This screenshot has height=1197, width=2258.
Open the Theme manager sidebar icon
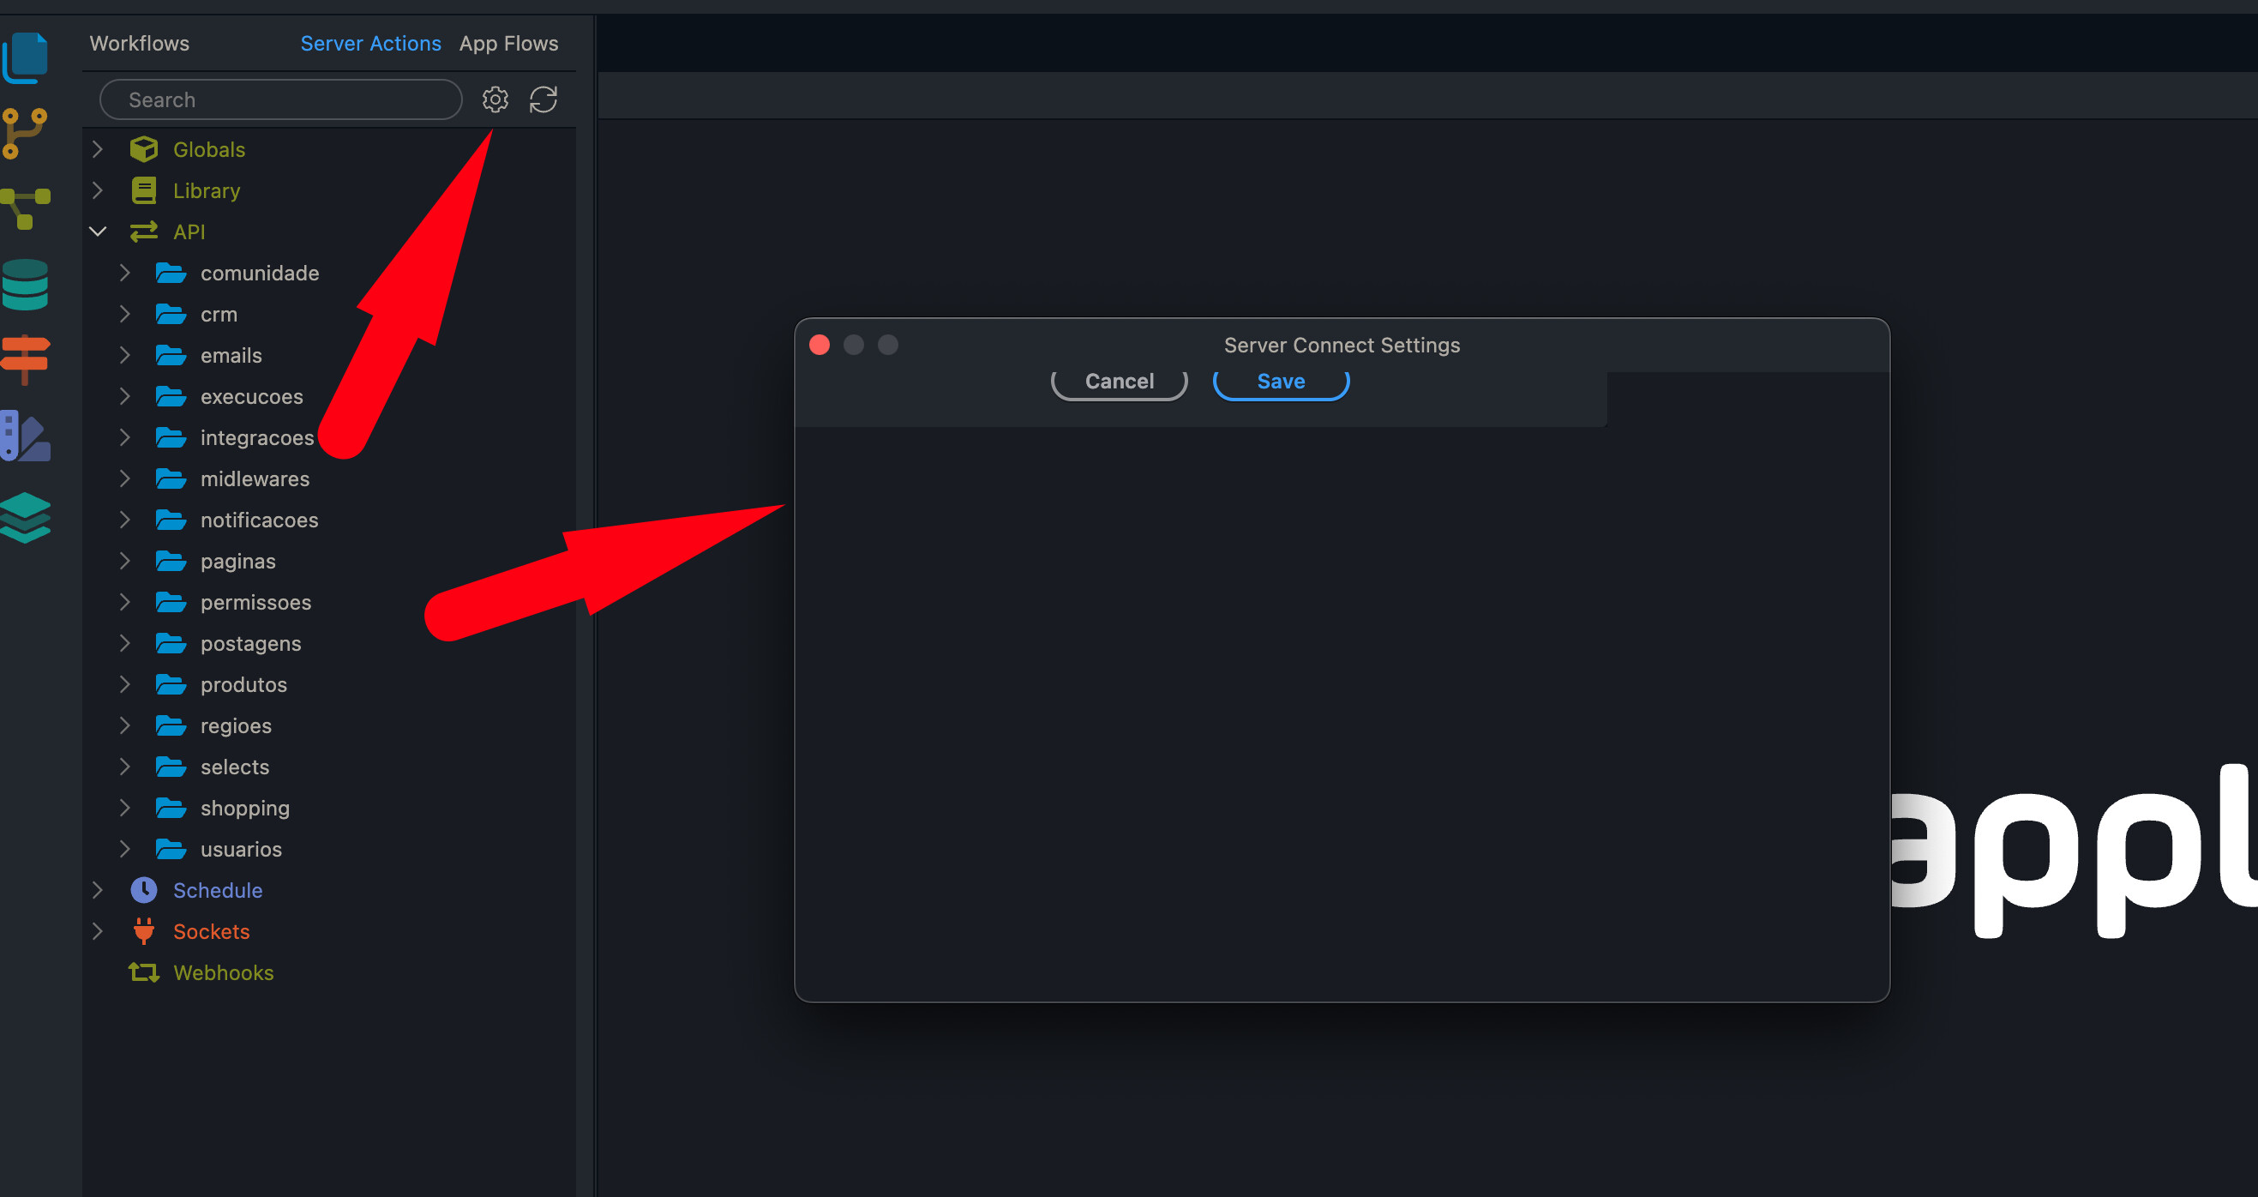click(x=25, y=436)
